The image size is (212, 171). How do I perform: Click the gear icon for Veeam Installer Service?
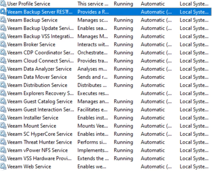pyautogui.click(x=3, y=118)
